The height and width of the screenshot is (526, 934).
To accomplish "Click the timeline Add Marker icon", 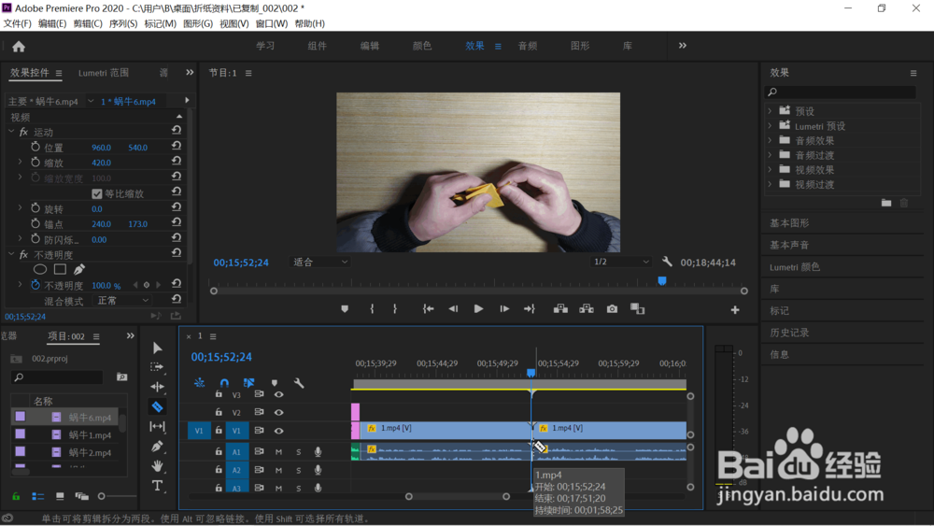I will [x=274, y=383].
